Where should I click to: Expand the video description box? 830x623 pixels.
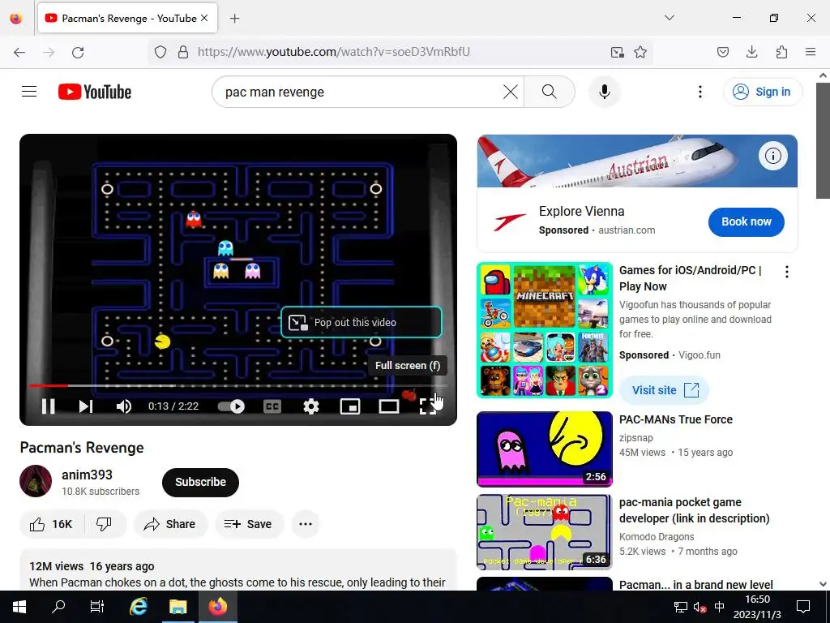tap(237, 570)
